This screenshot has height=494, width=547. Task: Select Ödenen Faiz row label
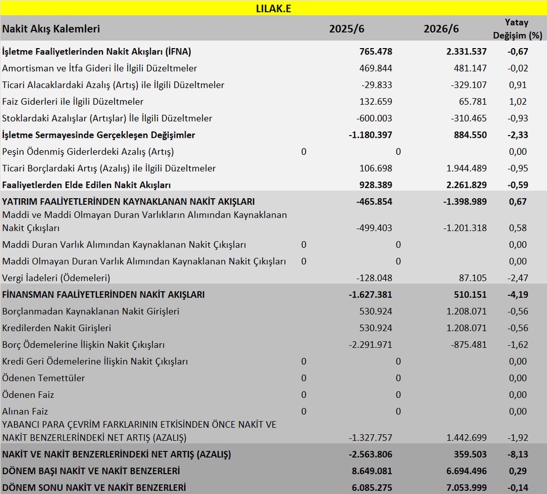[x=28, y=395]
